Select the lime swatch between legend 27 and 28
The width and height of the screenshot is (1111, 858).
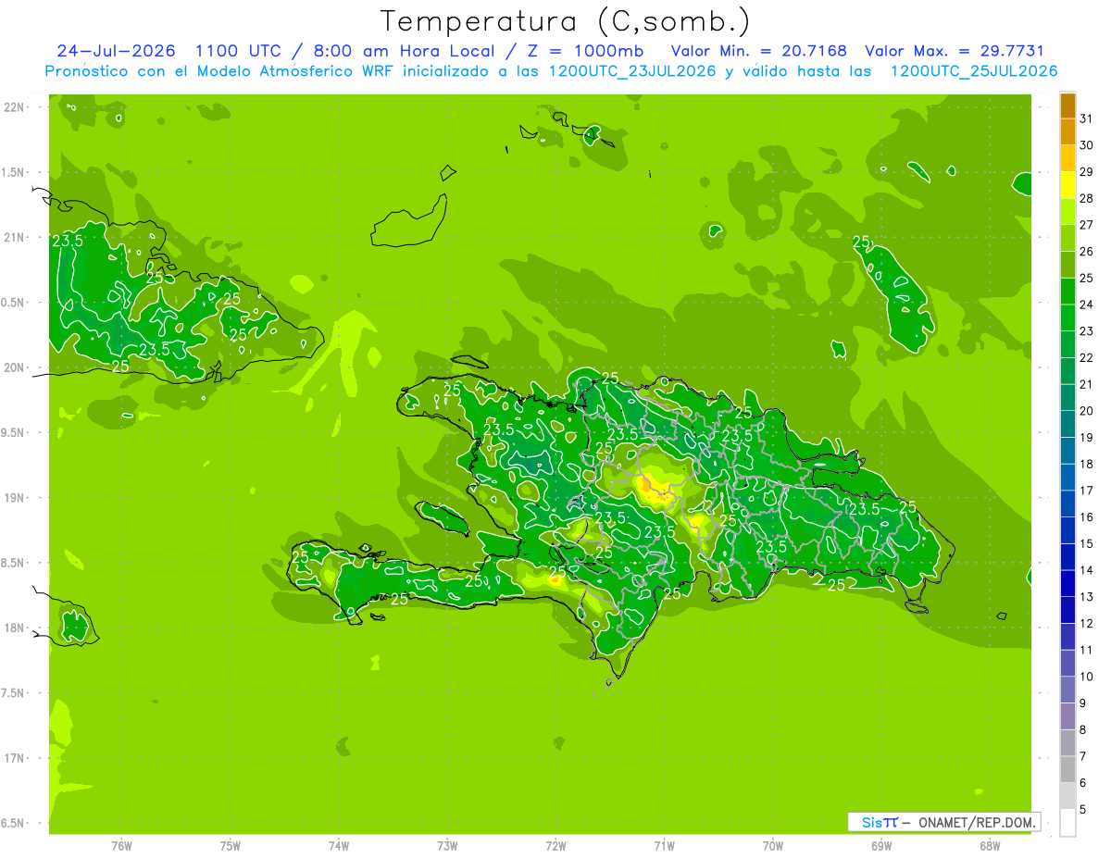[1067, 212]
